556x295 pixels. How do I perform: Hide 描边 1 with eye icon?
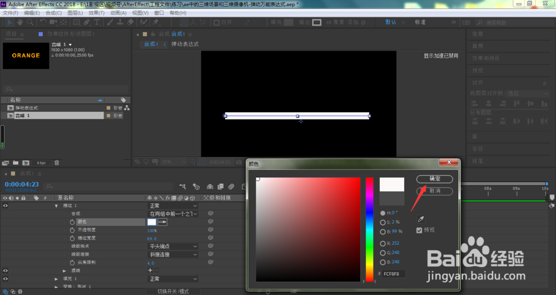click(x=6, y=206)
